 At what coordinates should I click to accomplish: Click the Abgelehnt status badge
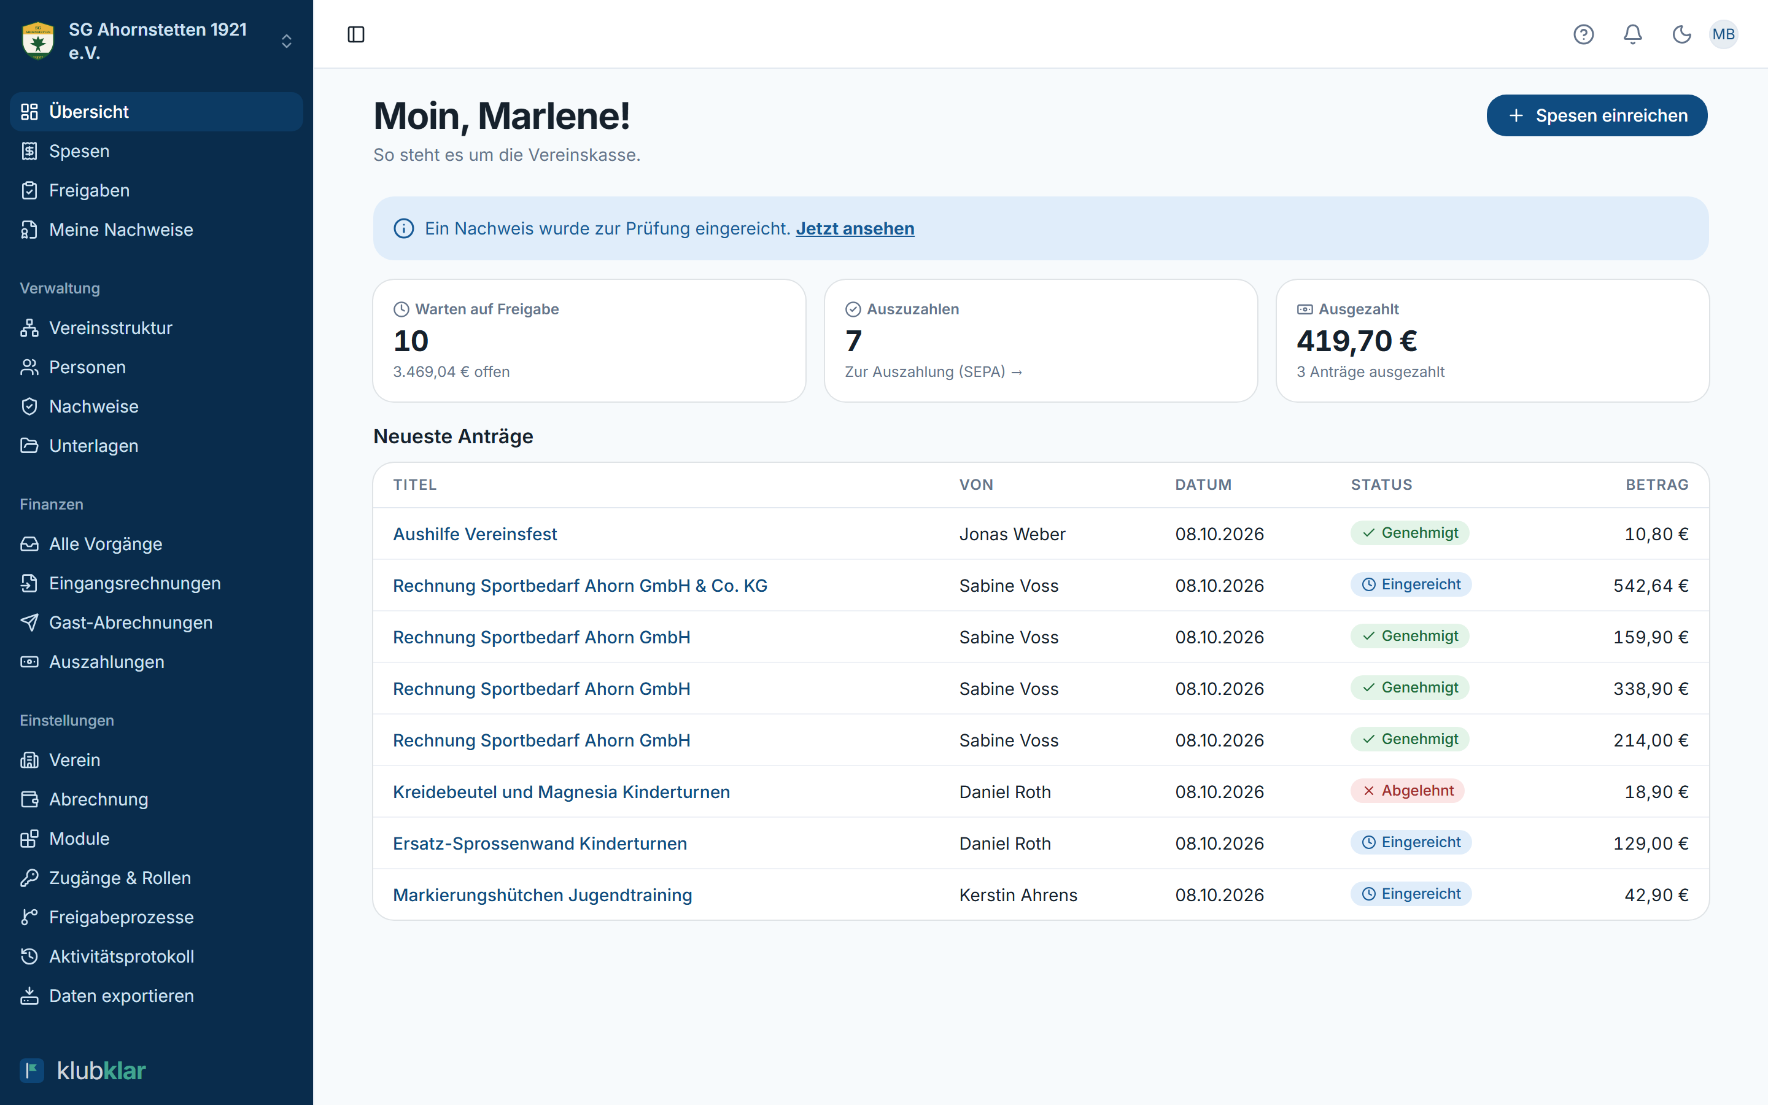click(x=1407, y=791)
